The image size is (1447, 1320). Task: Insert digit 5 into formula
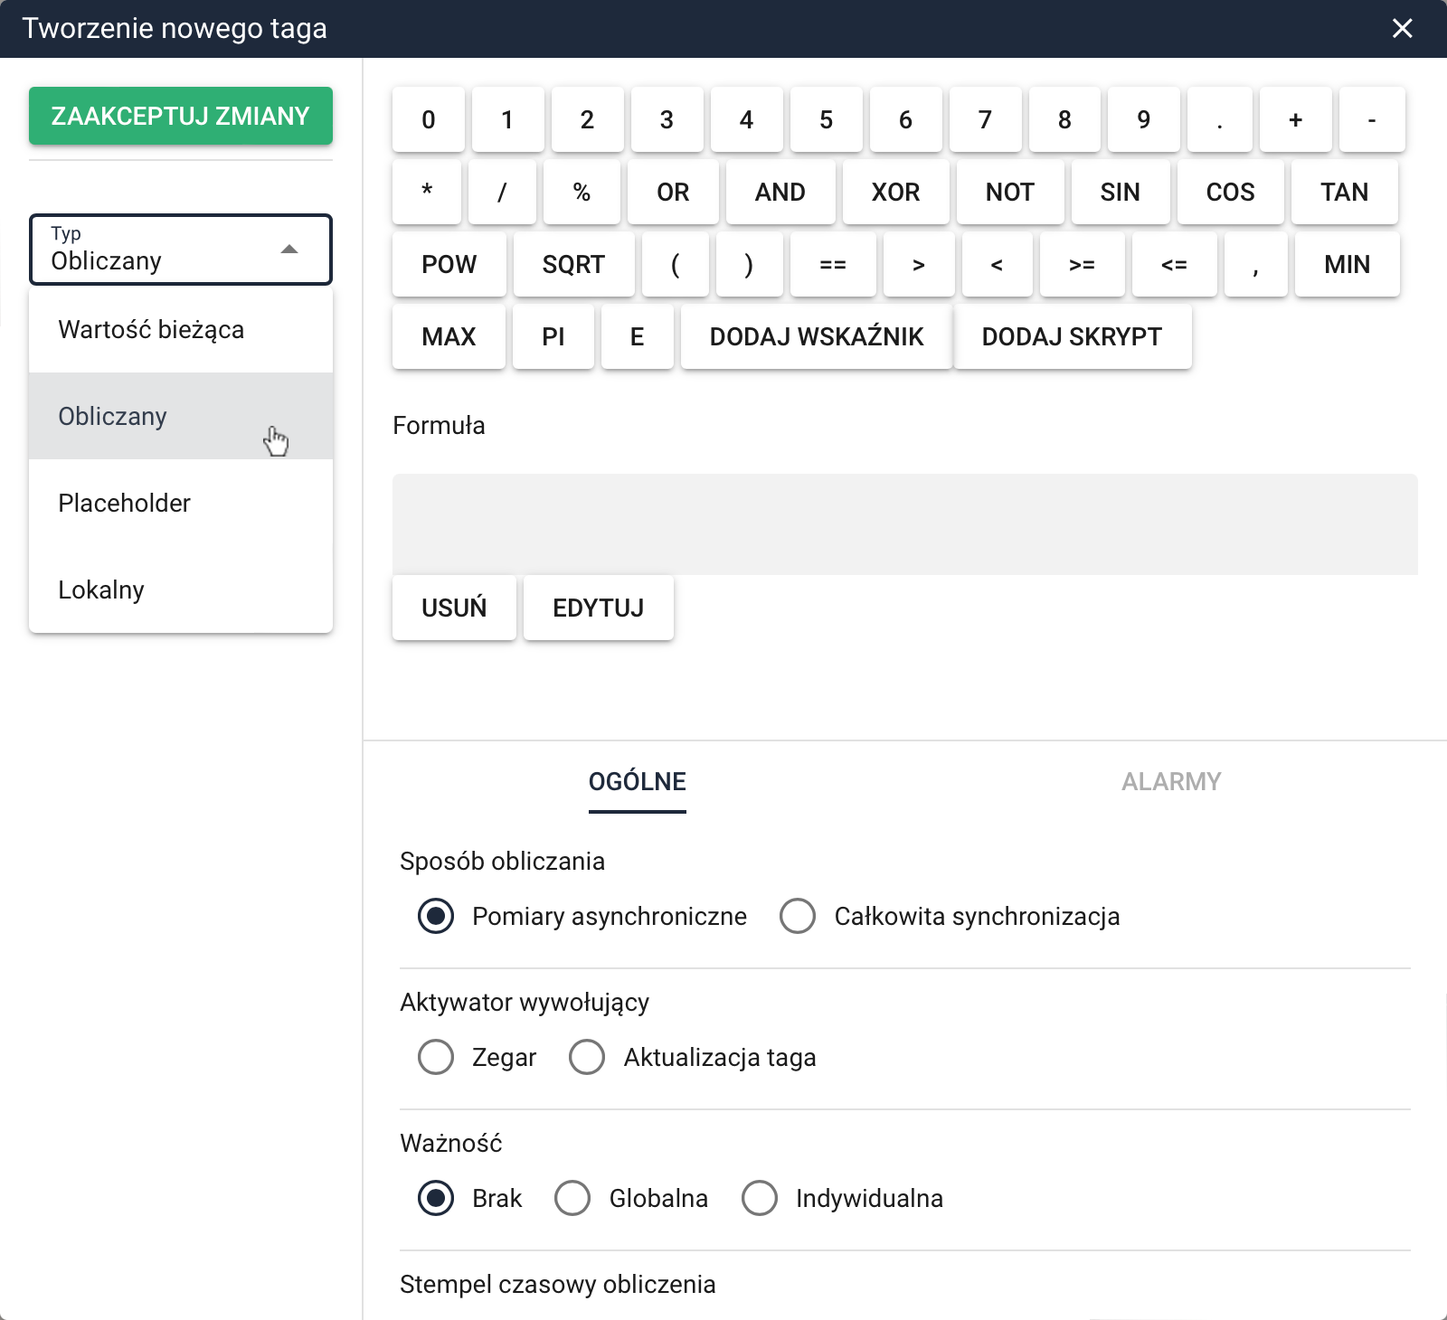(827, 119)
